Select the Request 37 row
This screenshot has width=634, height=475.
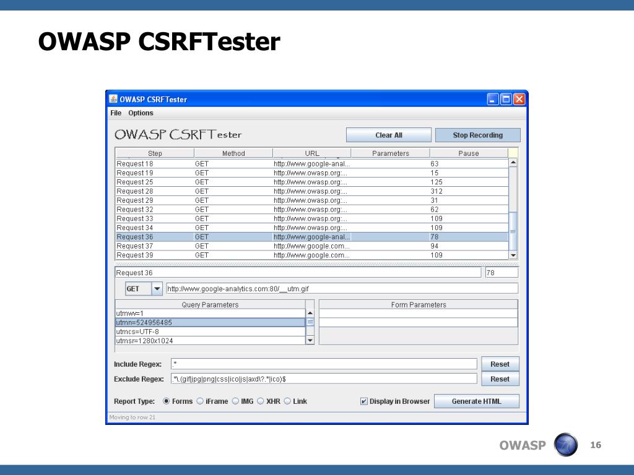click(312, 246)
